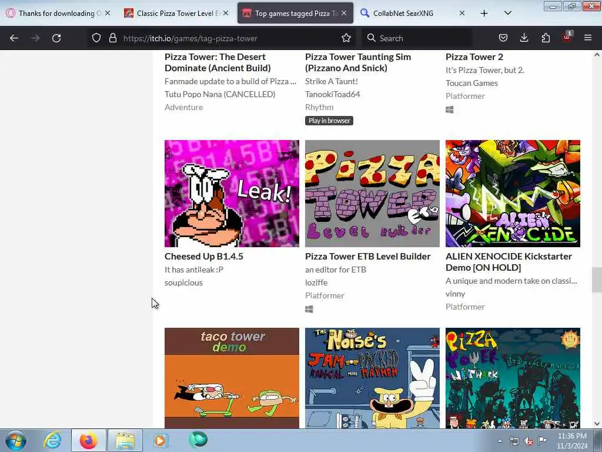The width and height of the screenshot is (602, 452).
Task: Click the Play in browser badge
Action: 329,121
